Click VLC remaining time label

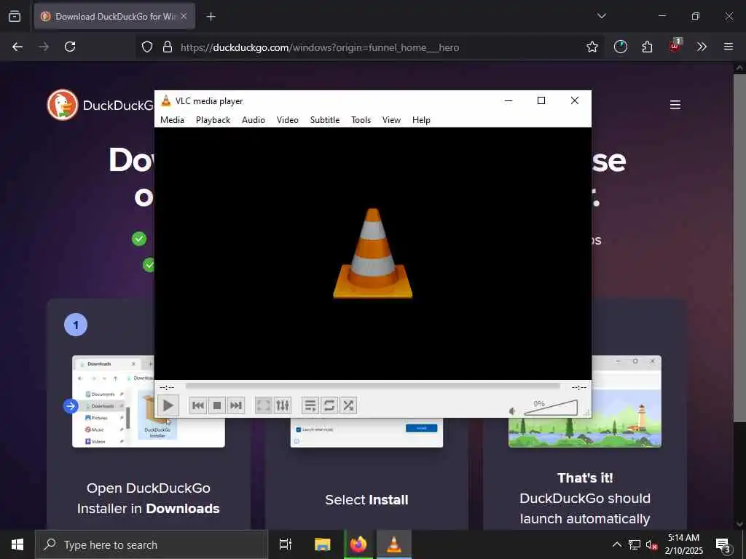pyautogui.click(x=579, y=387)
